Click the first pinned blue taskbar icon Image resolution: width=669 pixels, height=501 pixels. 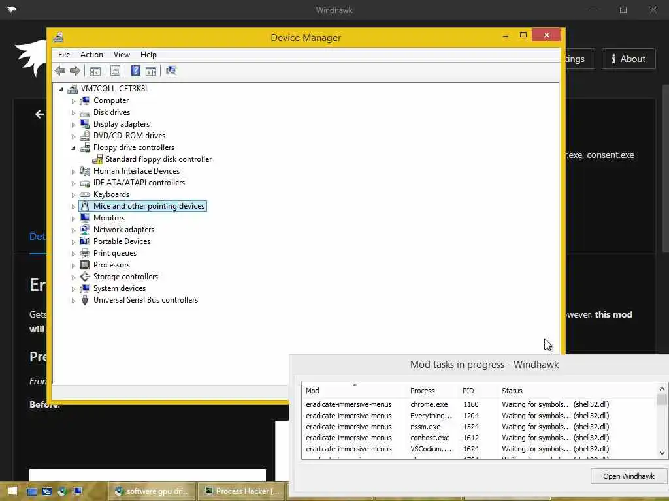coord(32,491)
